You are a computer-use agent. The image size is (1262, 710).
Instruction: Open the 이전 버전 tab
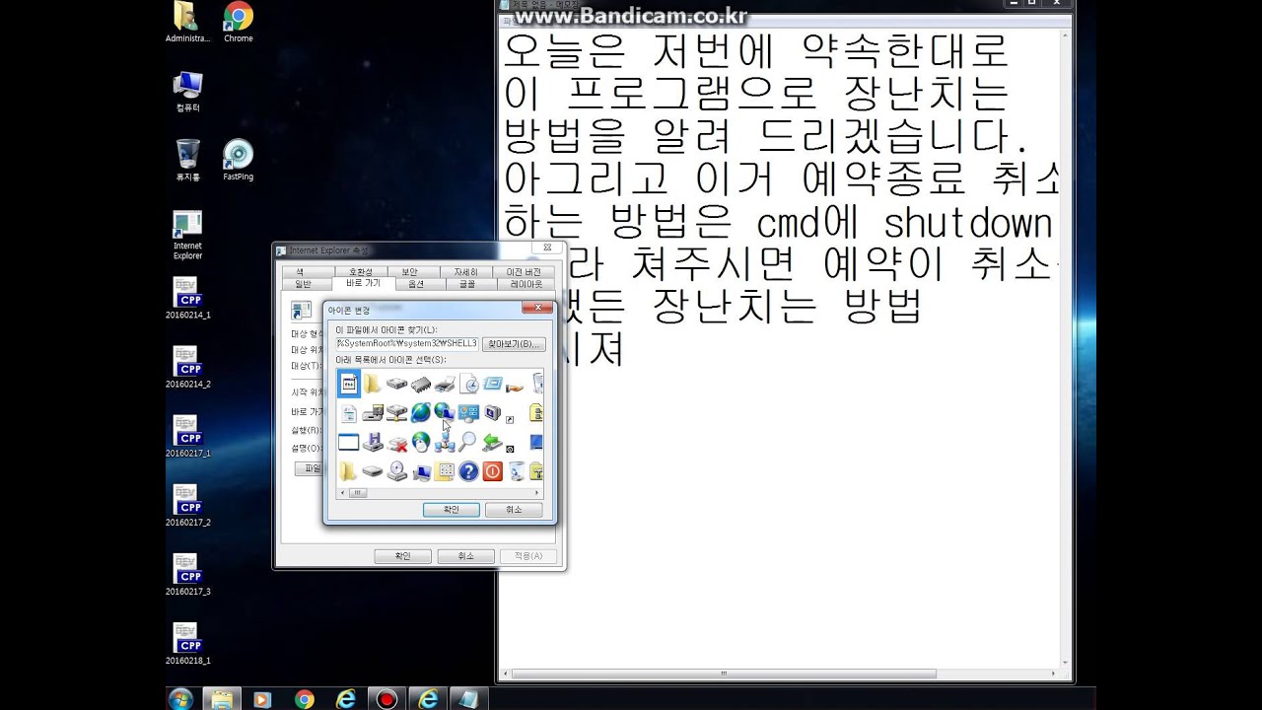point(525,272)
